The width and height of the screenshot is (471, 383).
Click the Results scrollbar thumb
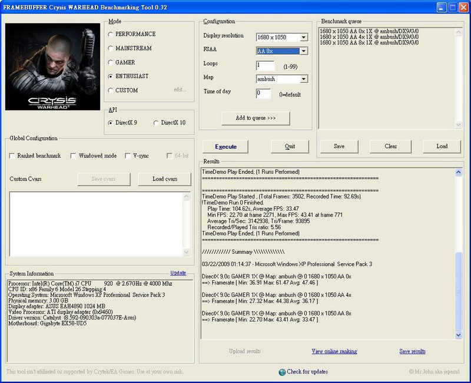pos(459,291)
